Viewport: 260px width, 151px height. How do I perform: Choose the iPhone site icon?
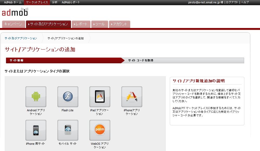36,130
